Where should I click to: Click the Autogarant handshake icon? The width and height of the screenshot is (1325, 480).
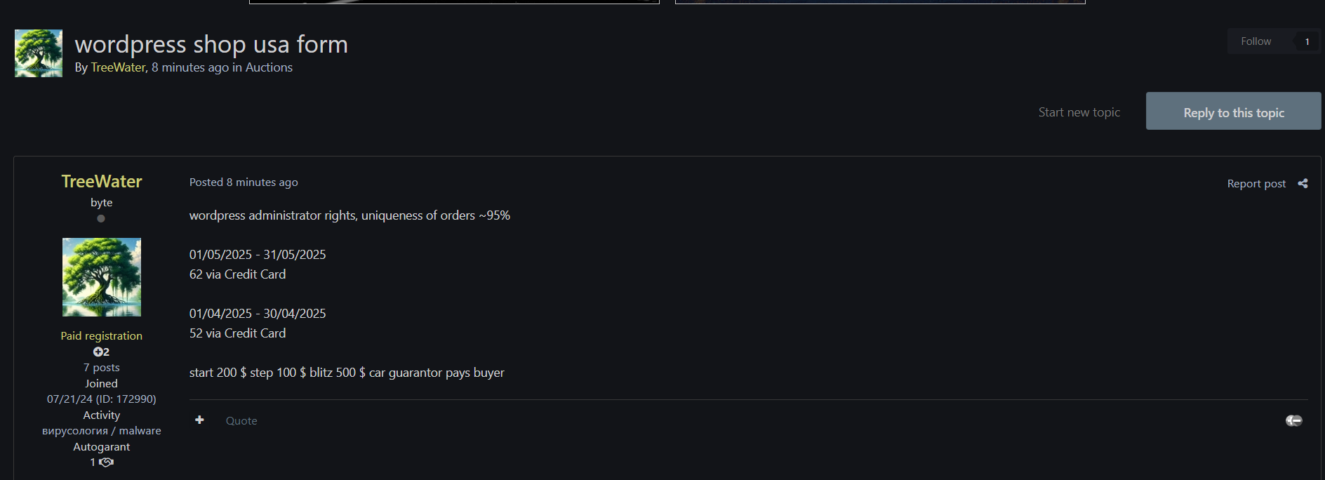106,462
